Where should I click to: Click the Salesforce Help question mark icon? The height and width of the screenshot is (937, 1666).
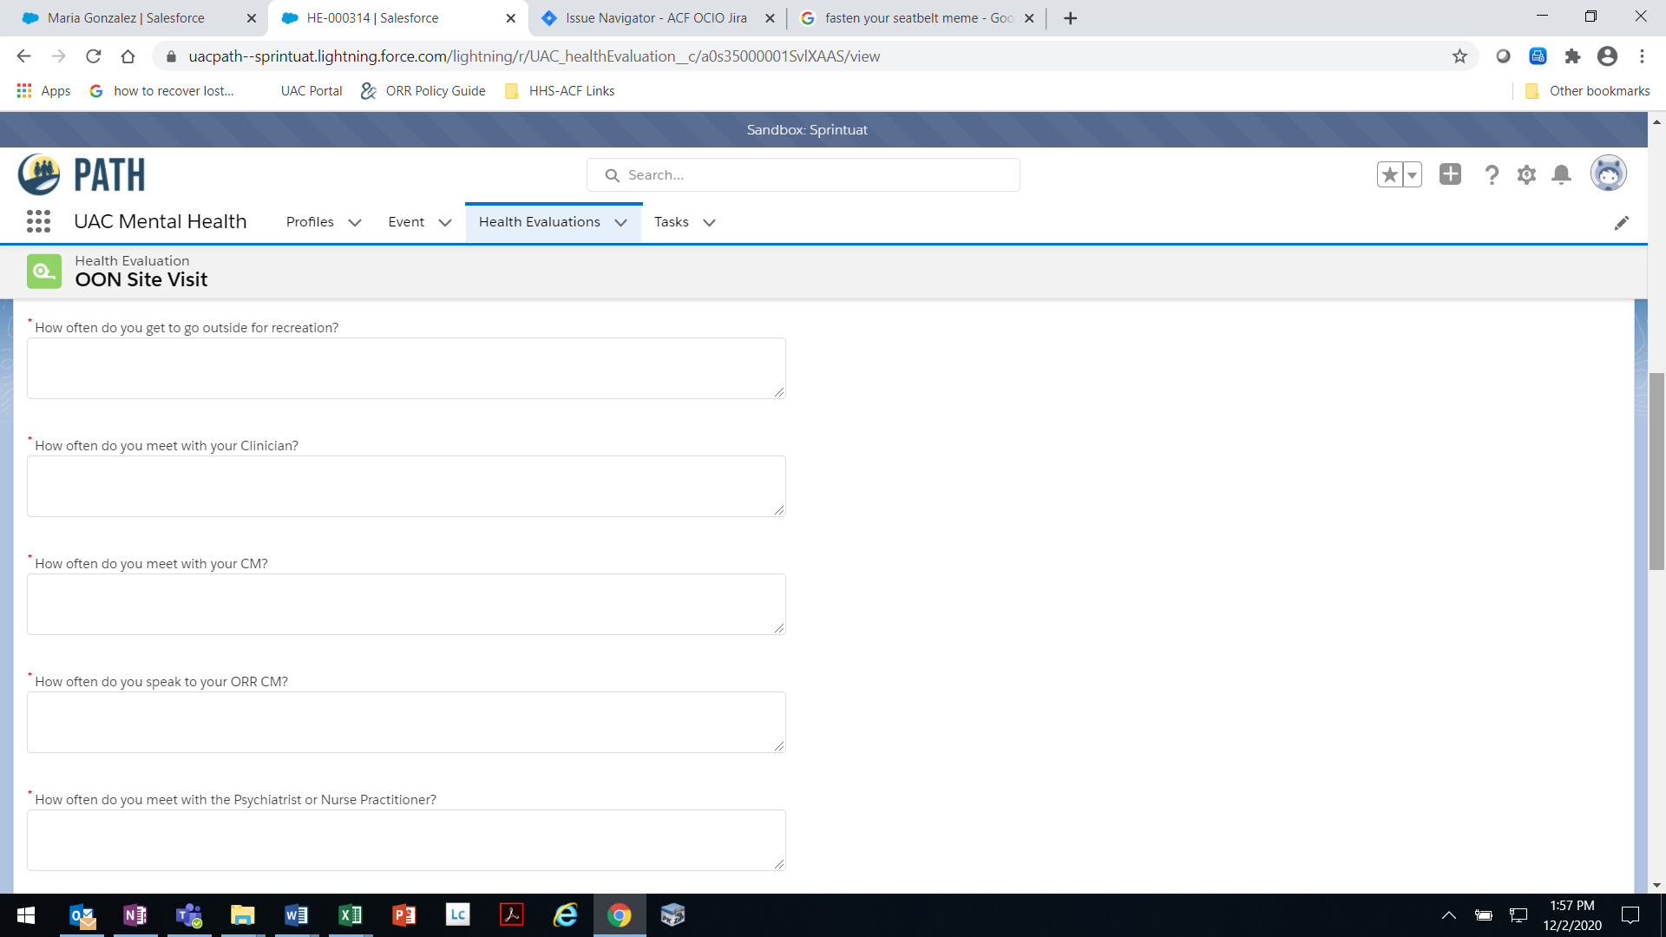pos(1492,175)
